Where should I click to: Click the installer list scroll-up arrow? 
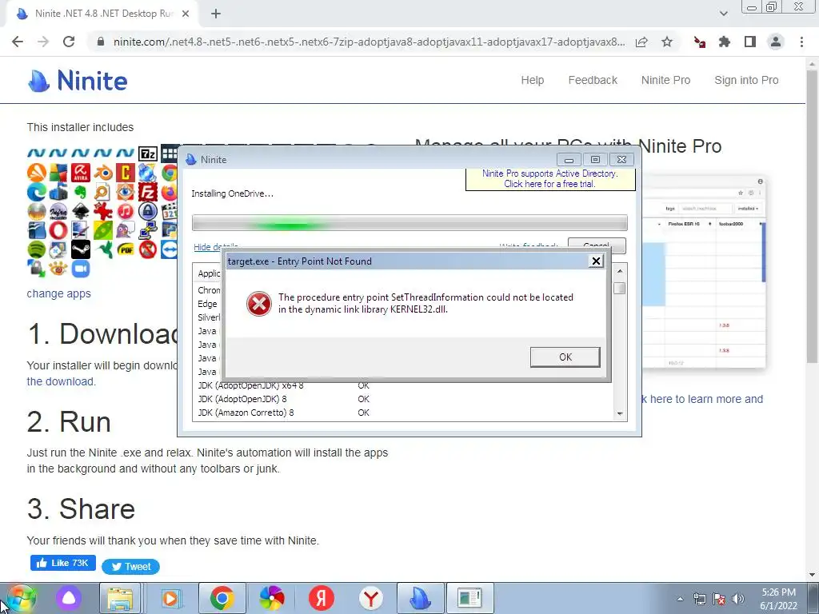(x=620, y=271)
